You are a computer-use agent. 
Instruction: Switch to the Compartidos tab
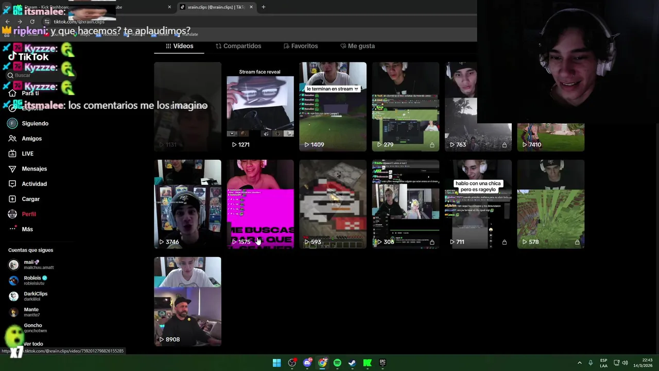pyautogui.click(x=238, y=46)
